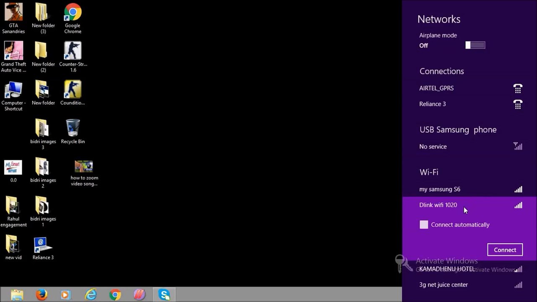Select the Google Chrome desktop shortcut
The image size is (537, 302).
[73, 18]
